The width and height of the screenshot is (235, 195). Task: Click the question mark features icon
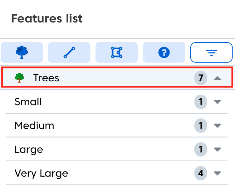pyautogui.click(x=164, y=52)
